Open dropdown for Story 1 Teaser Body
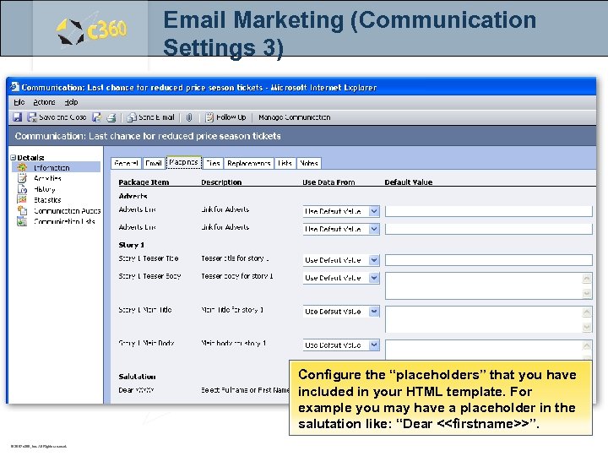Image resolution: width=608 pixels, height=456 pixels. (341, 278)
